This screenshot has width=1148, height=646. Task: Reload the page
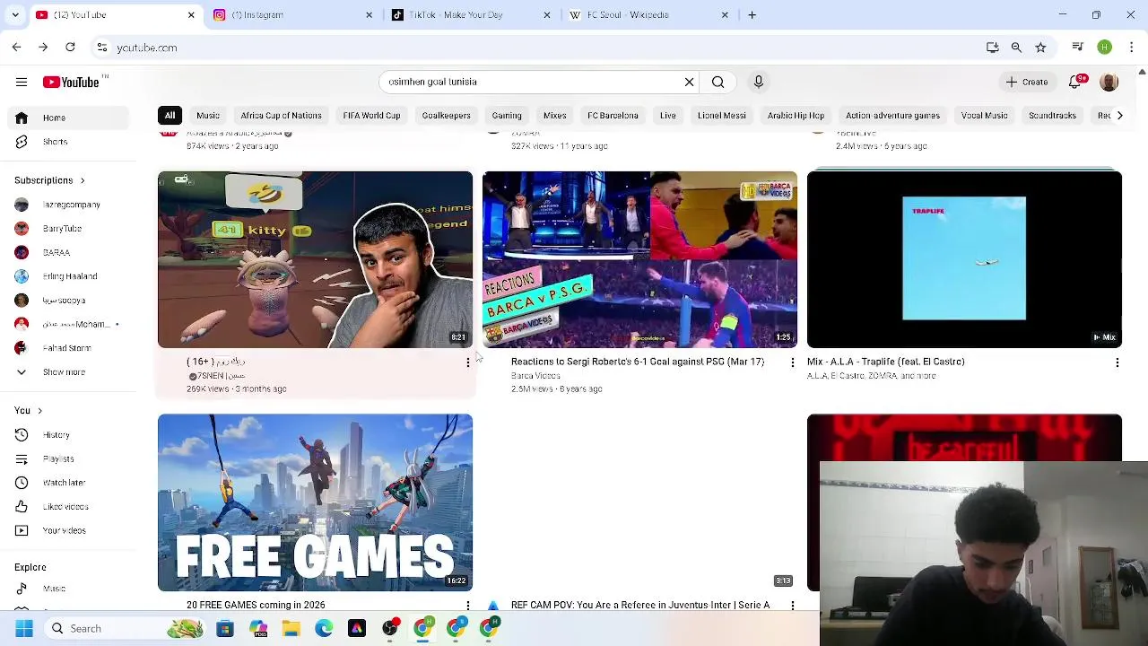(x=70, y=48)
